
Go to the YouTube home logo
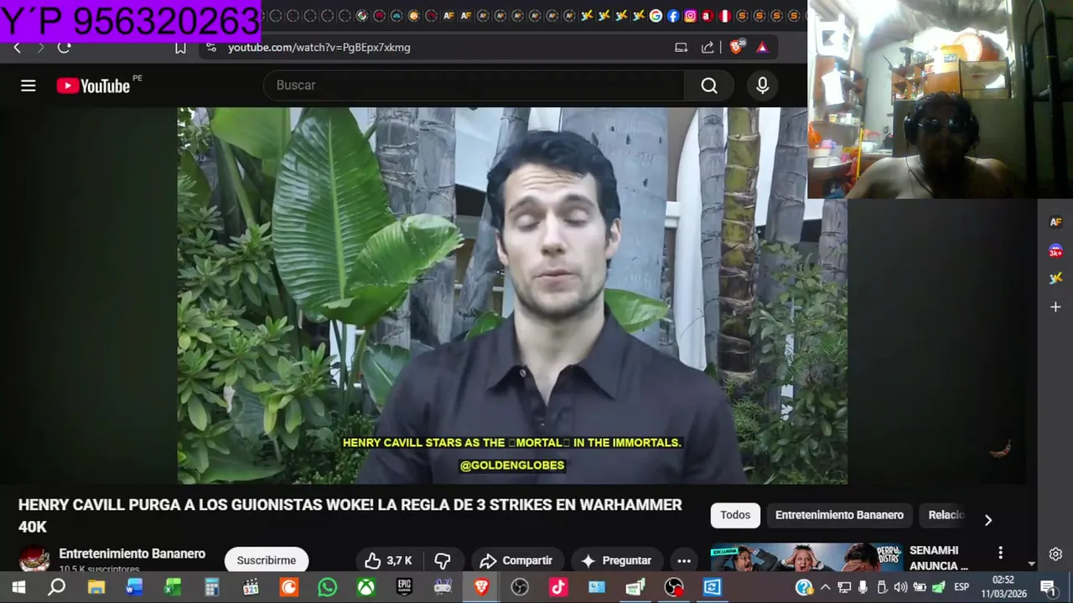coord(93,85)
